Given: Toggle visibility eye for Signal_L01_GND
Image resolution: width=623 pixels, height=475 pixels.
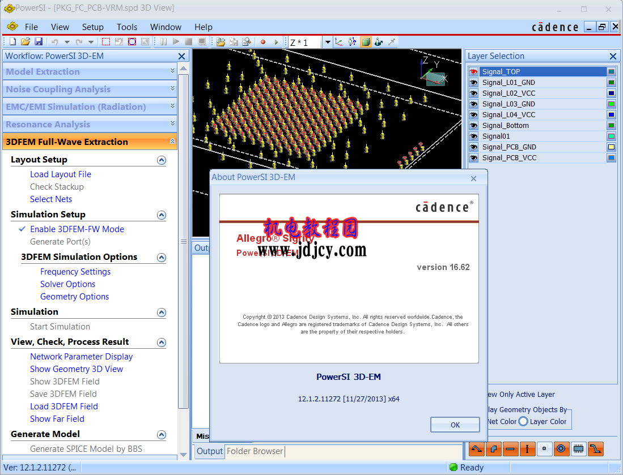Looking at the screenshot, I should [x=473, y=83].
